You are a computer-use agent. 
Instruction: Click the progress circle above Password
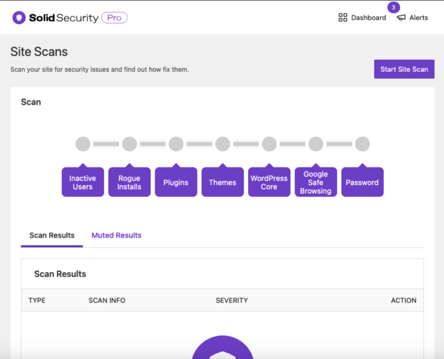click(x=362, y=144)
